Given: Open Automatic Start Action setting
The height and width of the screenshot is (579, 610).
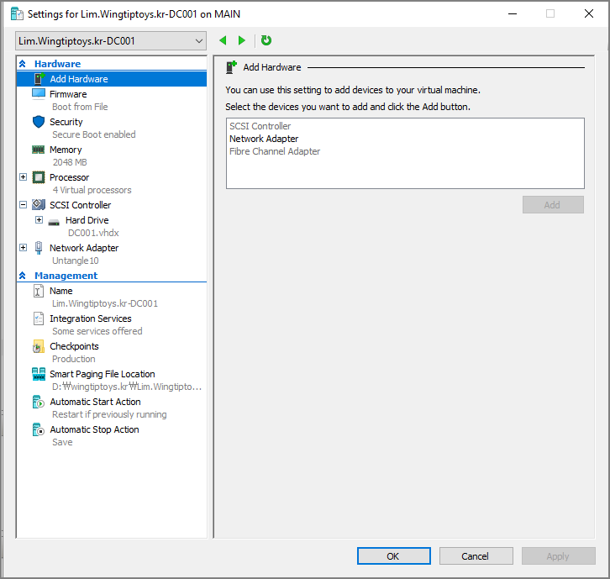Looking at the screenshot, I should [x=95, y=402].
